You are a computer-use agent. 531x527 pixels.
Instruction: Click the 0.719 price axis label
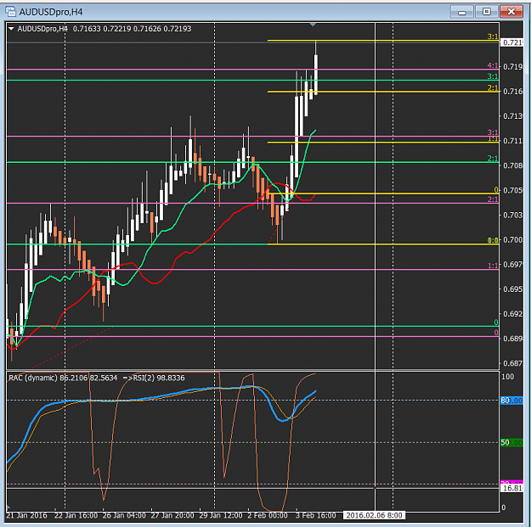click(512, 67)
